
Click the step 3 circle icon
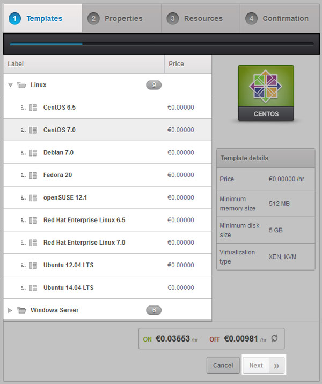pos(172,19)
